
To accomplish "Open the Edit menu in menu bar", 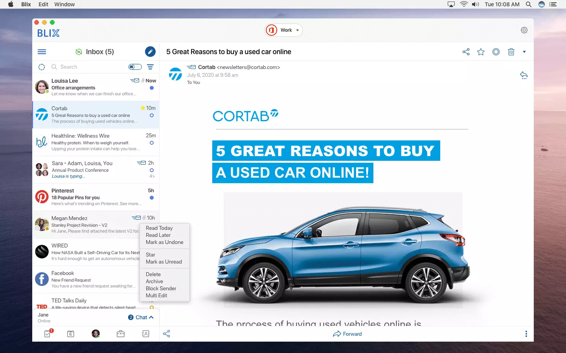I will [x=43, y=4].
